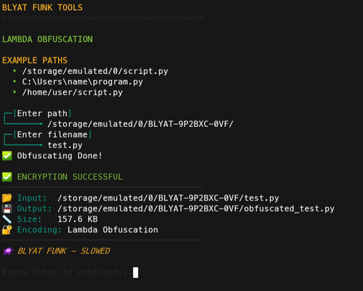Screen dimensions: 363x291
Task: Click the Input: label
Action: pos(32,198)
